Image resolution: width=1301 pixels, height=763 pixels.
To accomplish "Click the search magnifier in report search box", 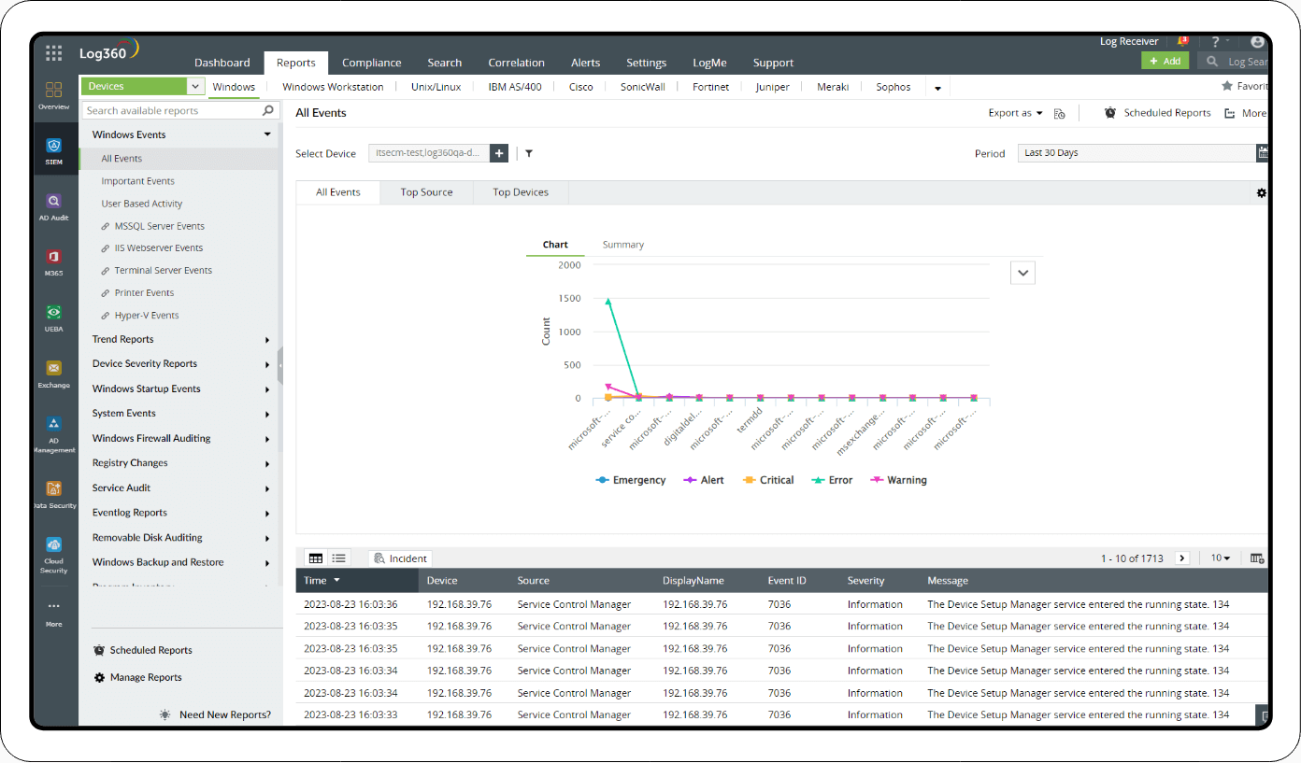I will (x=268, y=110).
